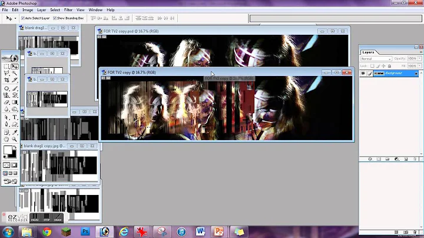The image size is (424, 238).
Task: Click the foreground color swatch
Action: 8,150
